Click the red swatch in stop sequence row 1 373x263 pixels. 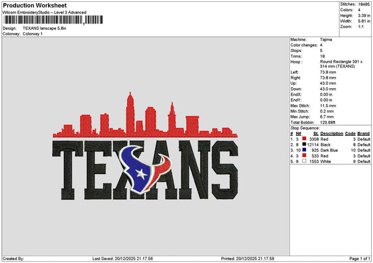tap(304, 138)
